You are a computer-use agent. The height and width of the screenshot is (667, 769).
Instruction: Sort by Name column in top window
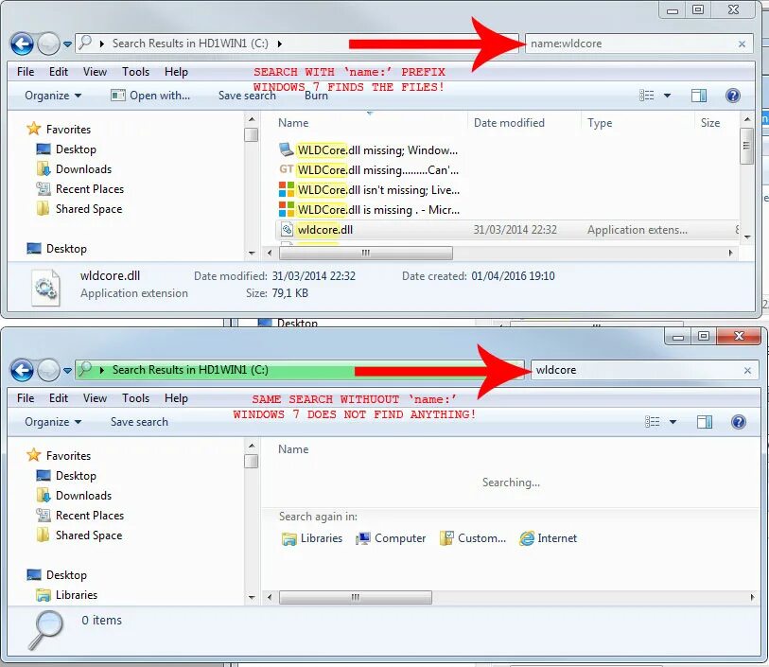click(x=293, y=123)
